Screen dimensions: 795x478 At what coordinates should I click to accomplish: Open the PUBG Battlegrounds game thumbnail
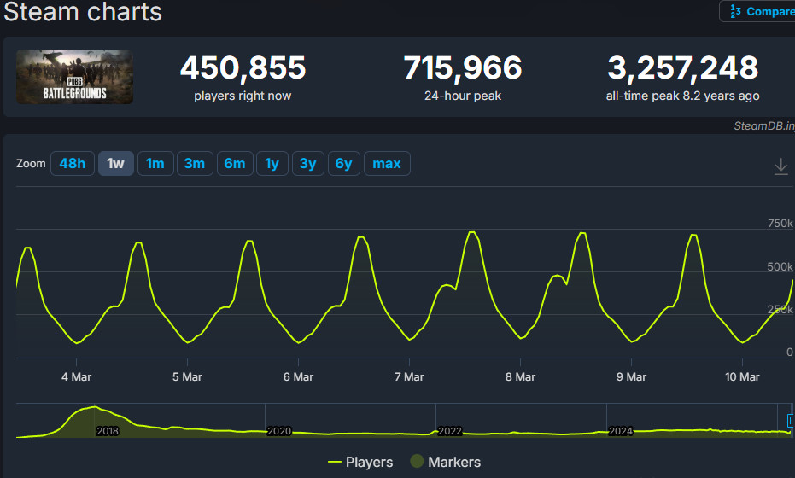pyautogui.click(x=74, y=77)
